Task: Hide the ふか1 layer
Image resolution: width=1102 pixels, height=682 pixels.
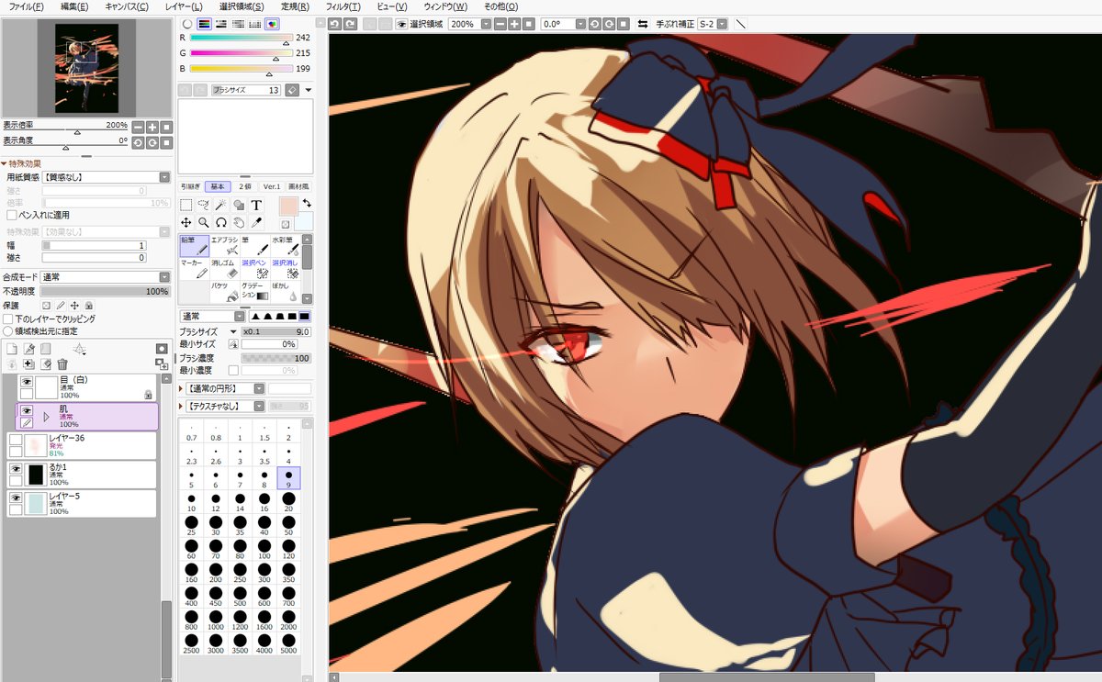Action: (x=15, y=468)
